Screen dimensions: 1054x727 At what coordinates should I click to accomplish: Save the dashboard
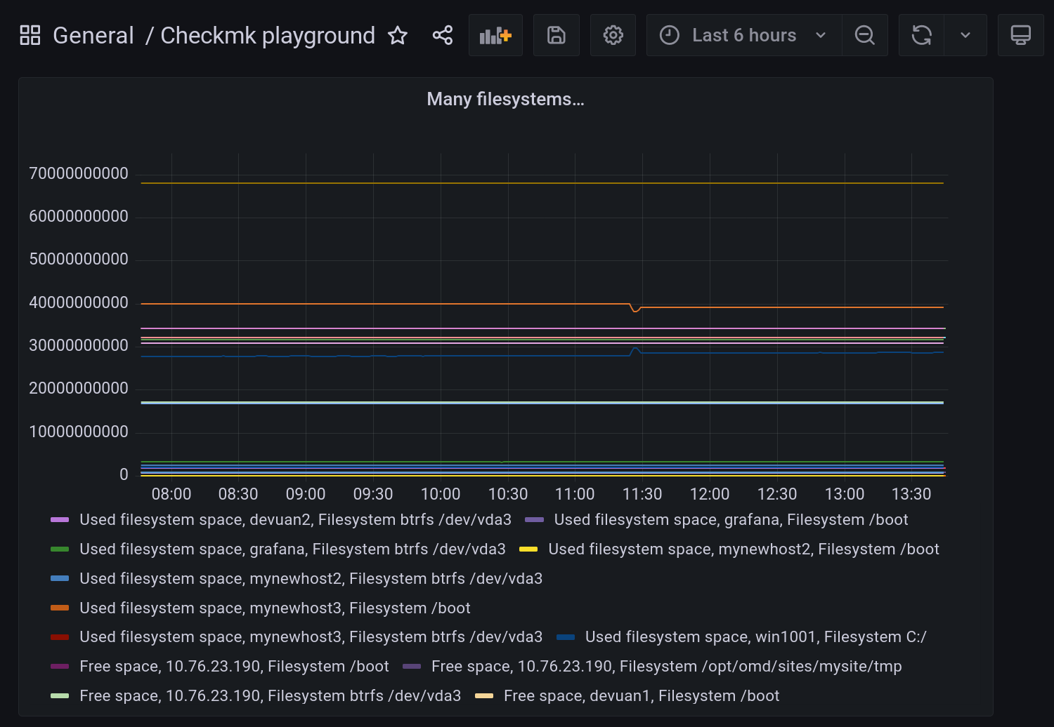(x=557, y=35)
